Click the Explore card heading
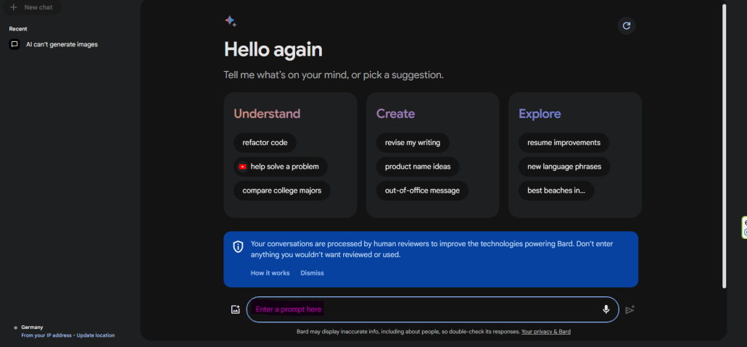The image size is (747, 347). click(540, 114)
